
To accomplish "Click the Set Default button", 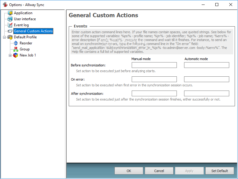I will click(x=220, y=171).
